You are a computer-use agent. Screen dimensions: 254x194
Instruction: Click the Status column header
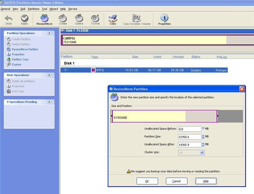point(196,57)
